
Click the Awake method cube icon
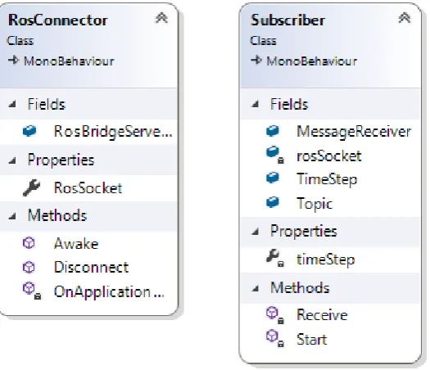tap(29, 243)
